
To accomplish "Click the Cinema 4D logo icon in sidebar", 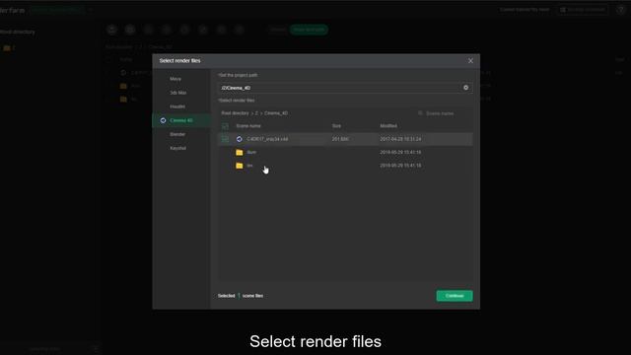I will (163, 120).
